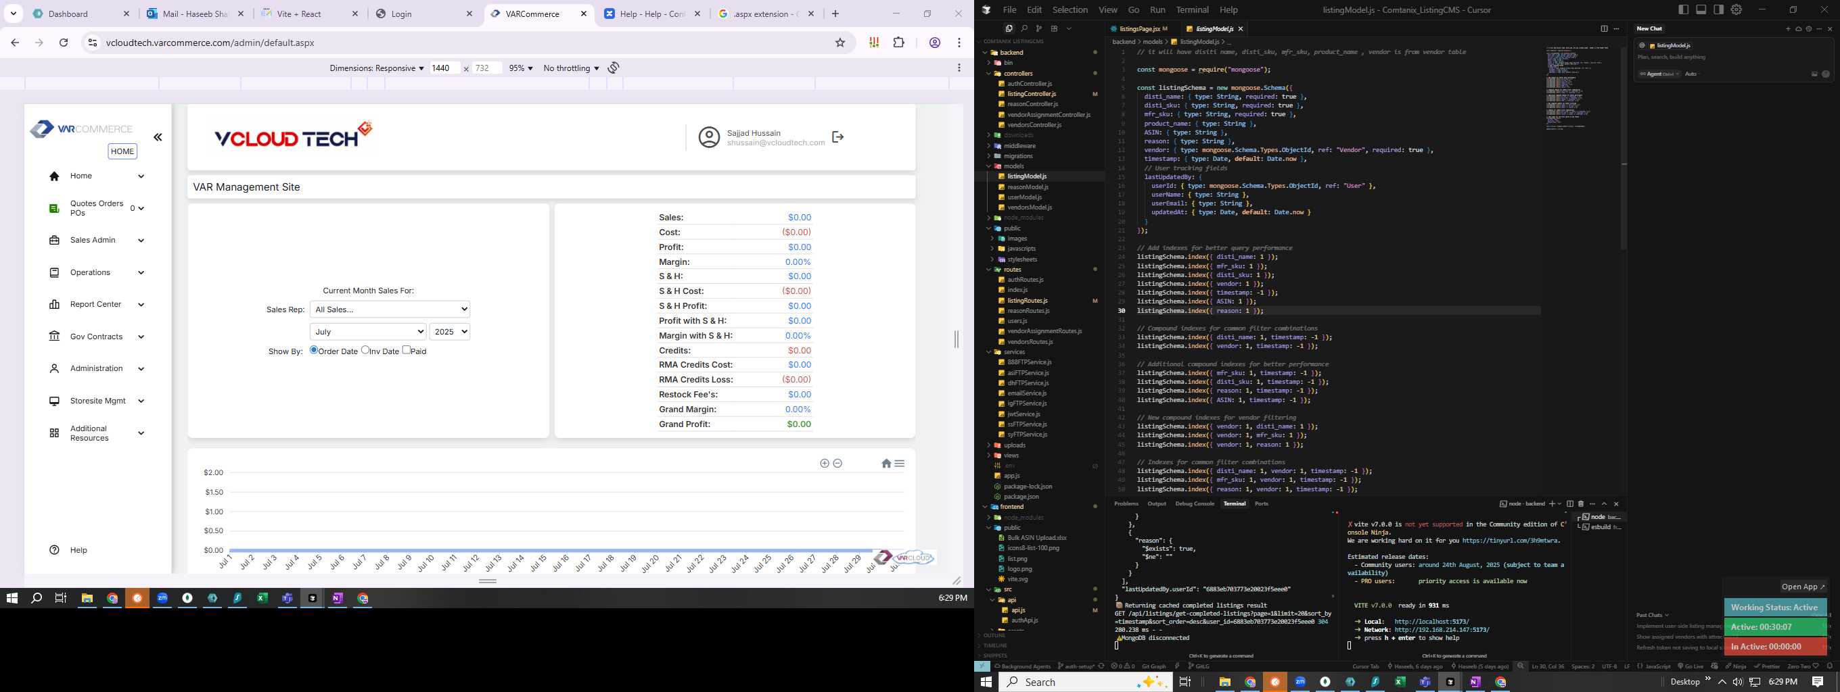1840x692 pixels.
Task: Toggle Cursor secondary side bar layout icon
Action: (1718, 9)
